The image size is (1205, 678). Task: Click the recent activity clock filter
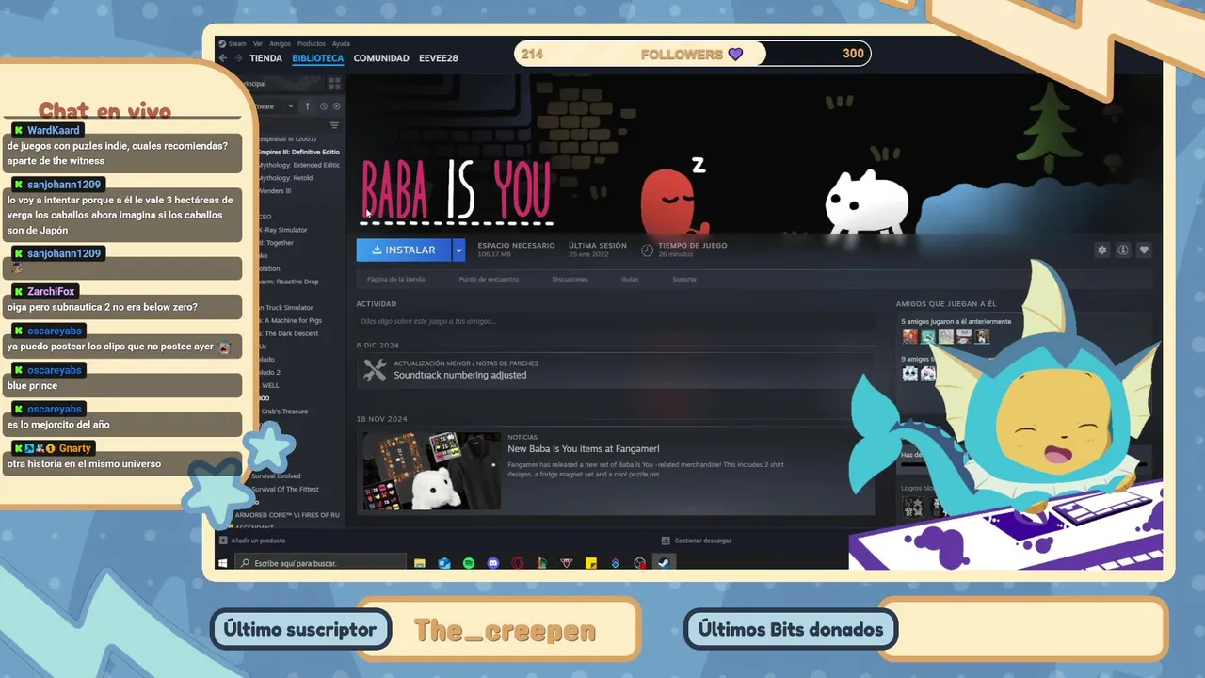point(323,106)
